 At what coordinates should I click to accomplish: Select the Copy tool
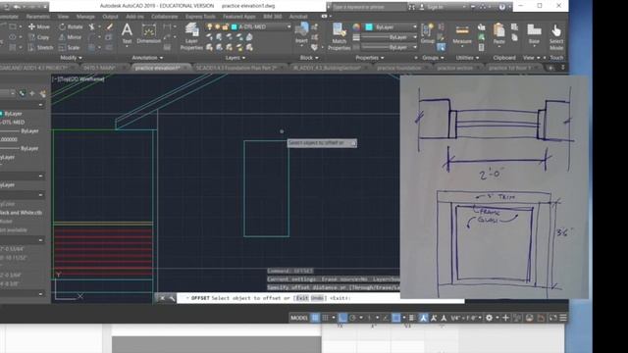[x=39, y=37]
